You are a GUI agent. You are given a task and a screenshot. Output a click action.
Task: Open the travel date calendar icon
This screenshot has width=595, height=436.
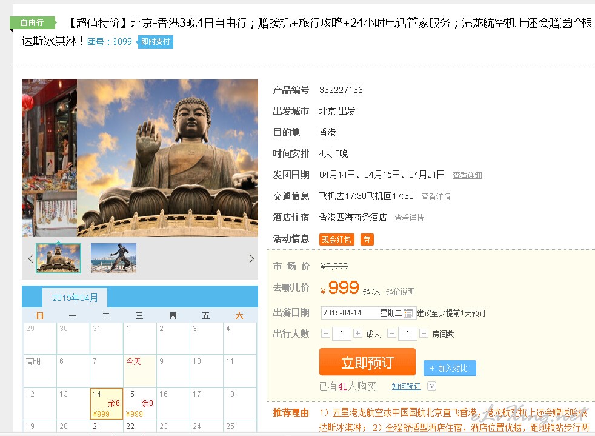click(408, 313)
